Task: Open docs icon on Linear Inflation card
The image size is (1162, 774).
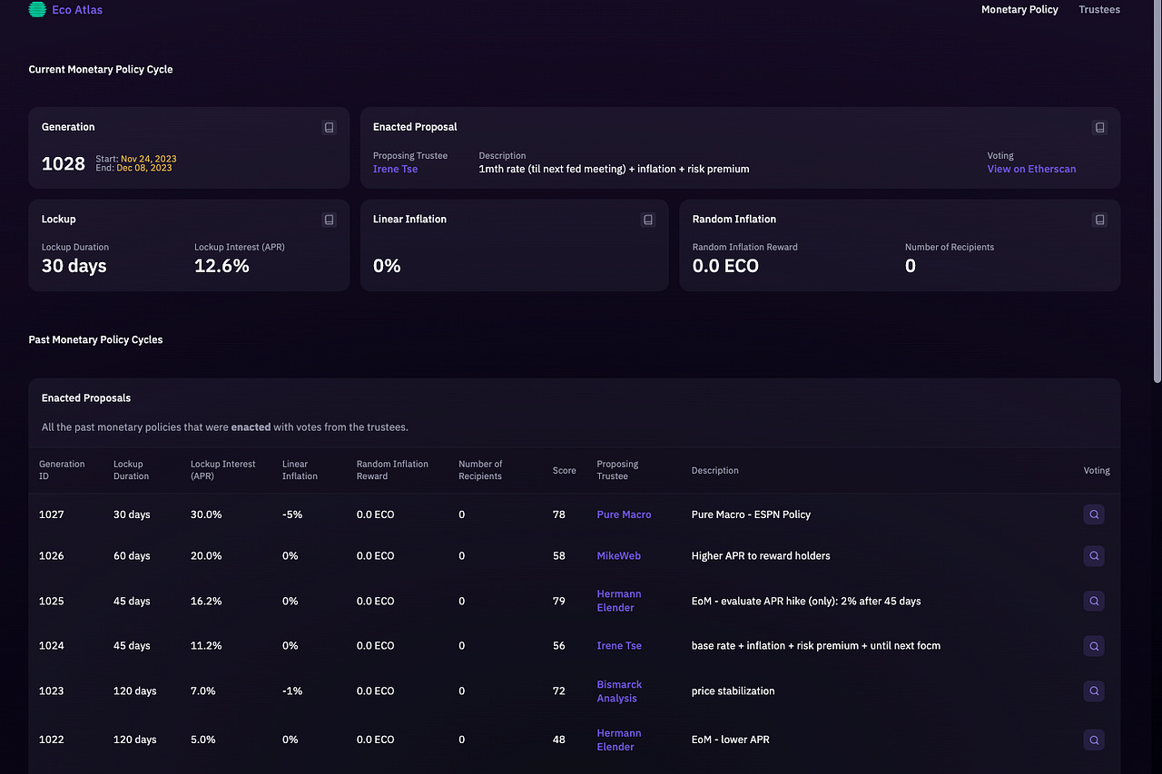Action: pyautogui.click(x=648, y=220)
